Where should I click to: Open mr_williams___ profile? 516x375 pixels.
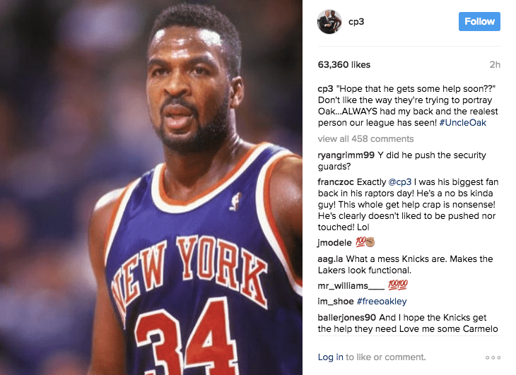[351, 285]
